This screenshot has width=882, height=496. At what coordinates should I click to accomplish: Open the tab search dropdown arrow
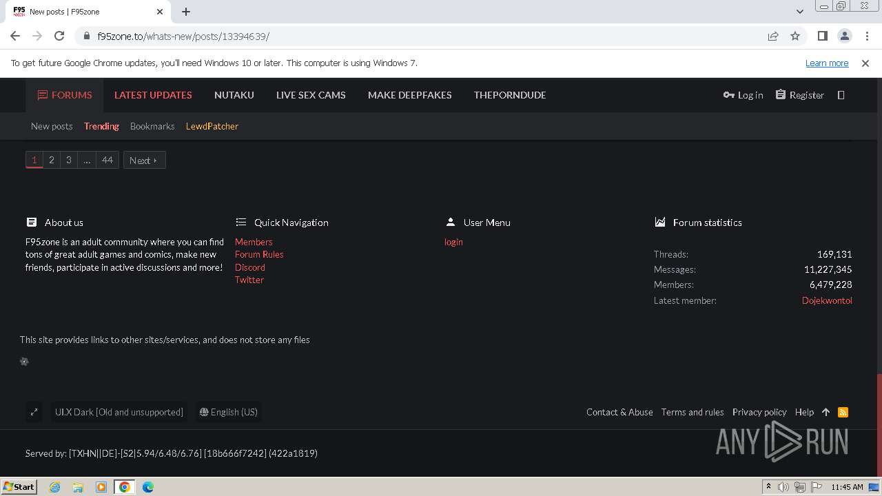point(799,11)
